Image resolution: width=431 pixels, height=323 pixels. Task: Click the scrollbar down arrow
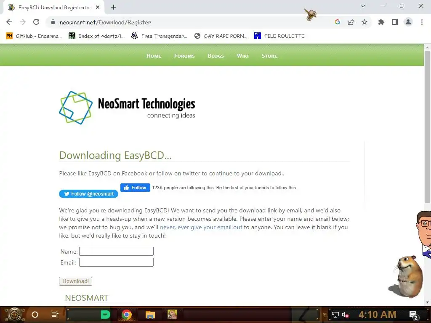pos(427,302)
